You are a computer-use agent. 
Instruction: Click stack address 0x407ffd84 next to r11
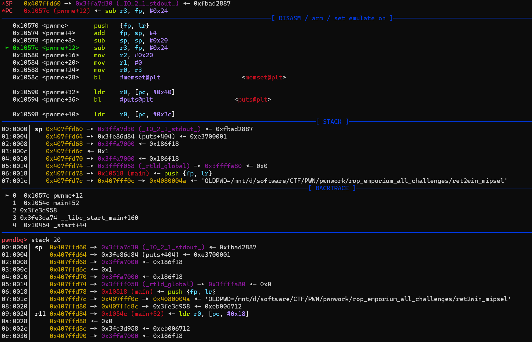(68, 314)
